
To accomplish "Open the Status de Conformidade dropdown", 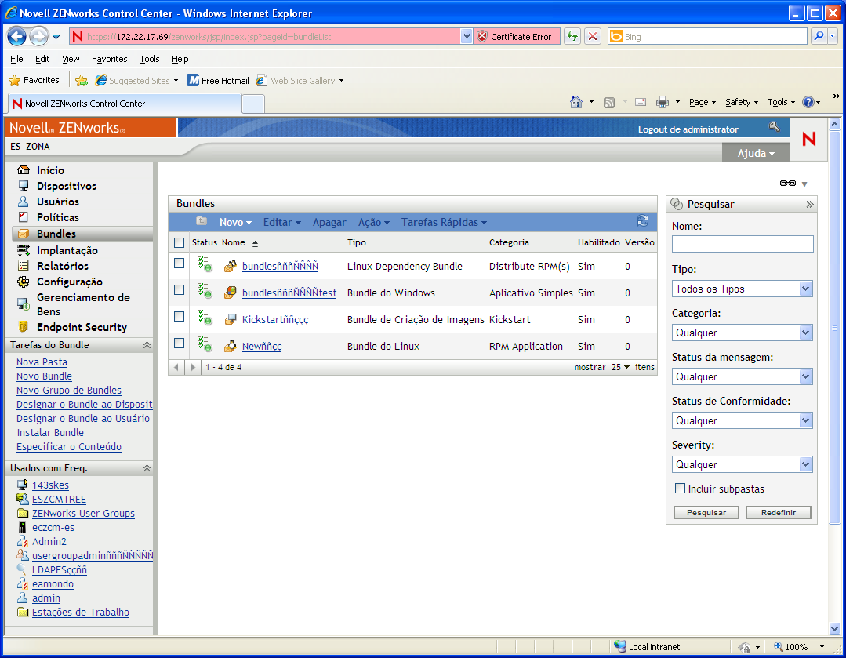I will pos(742,420).
